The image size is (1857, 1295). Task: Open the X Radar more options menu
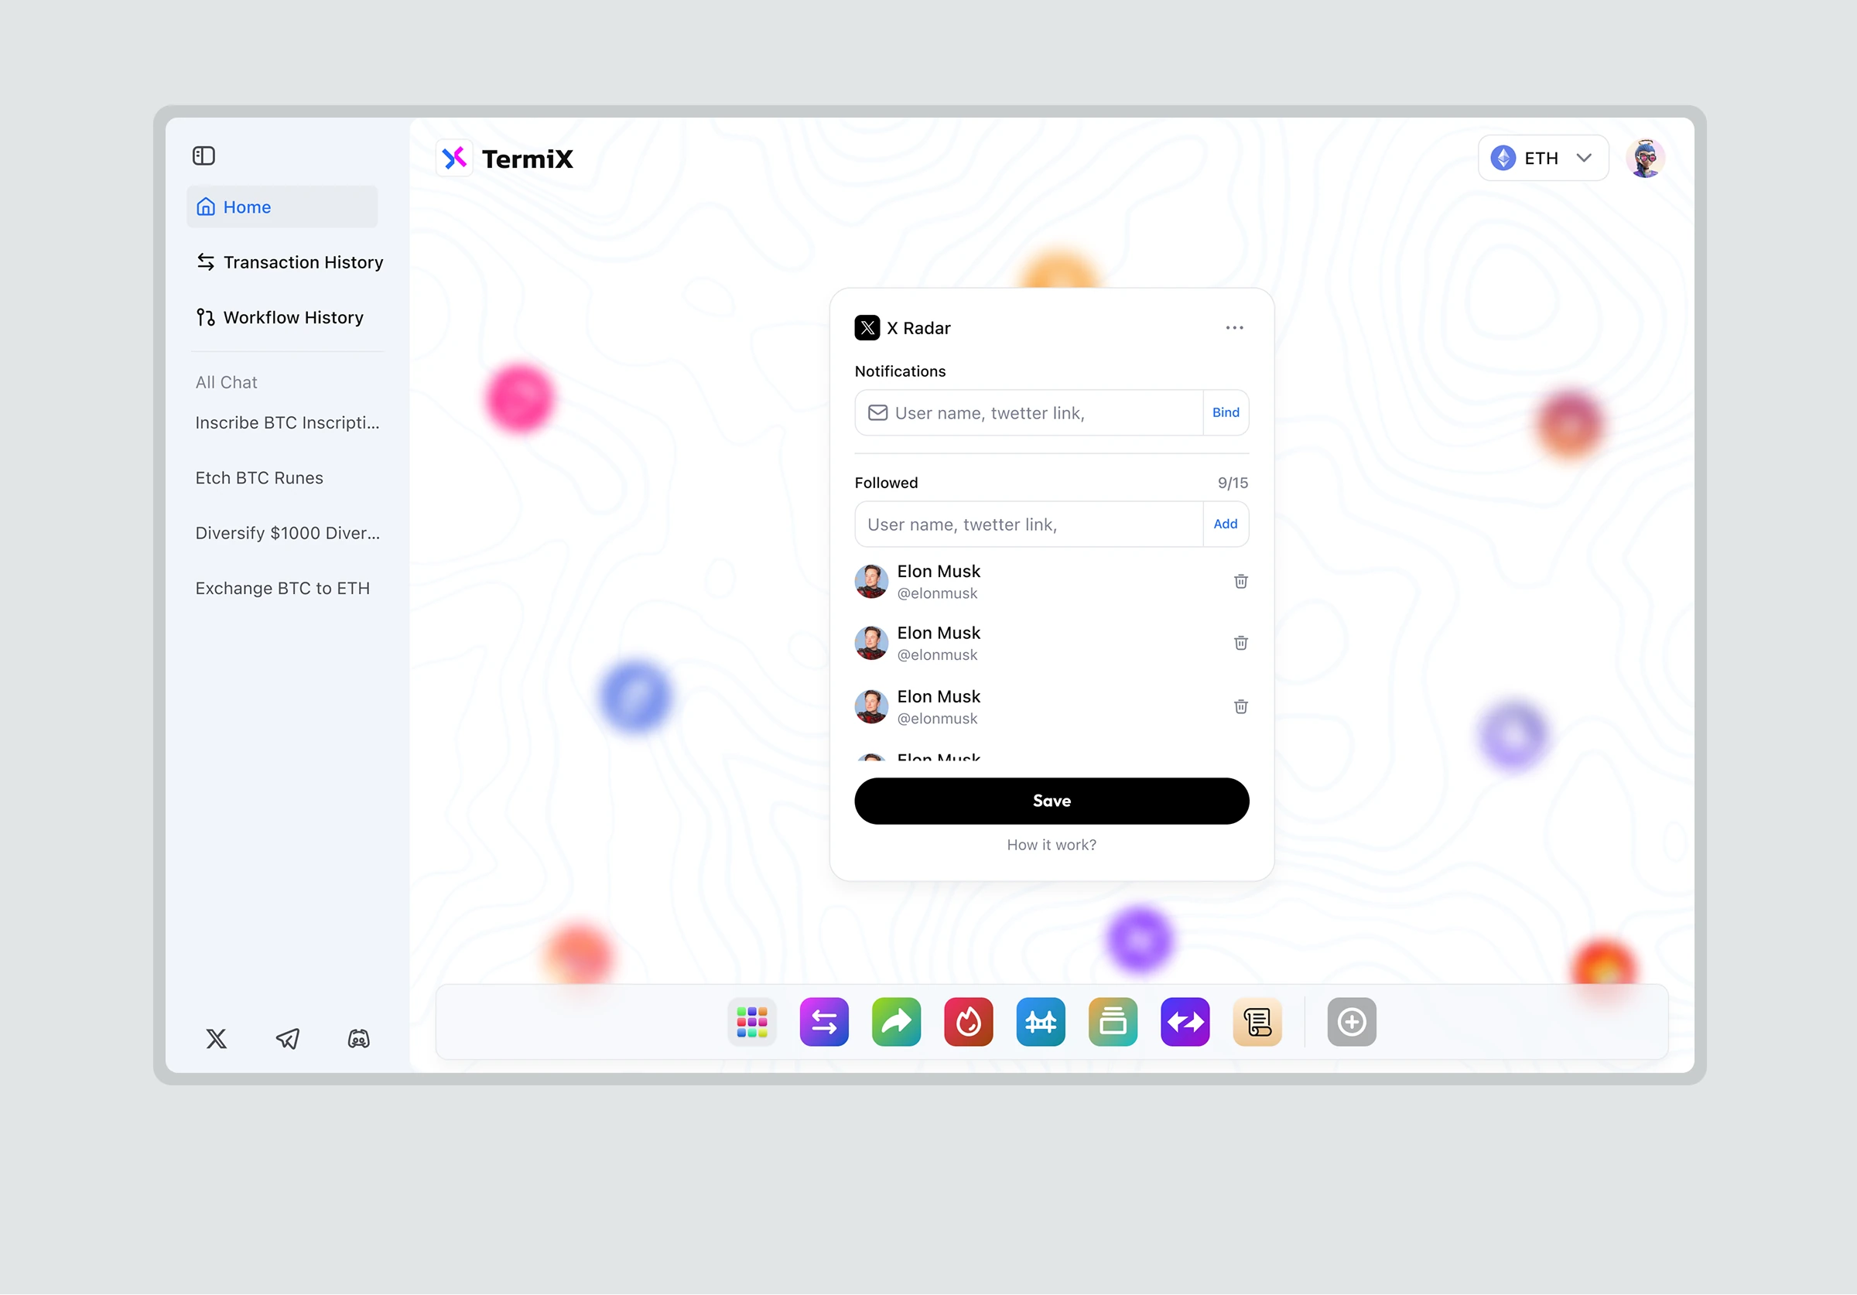tap(1234, 327)
